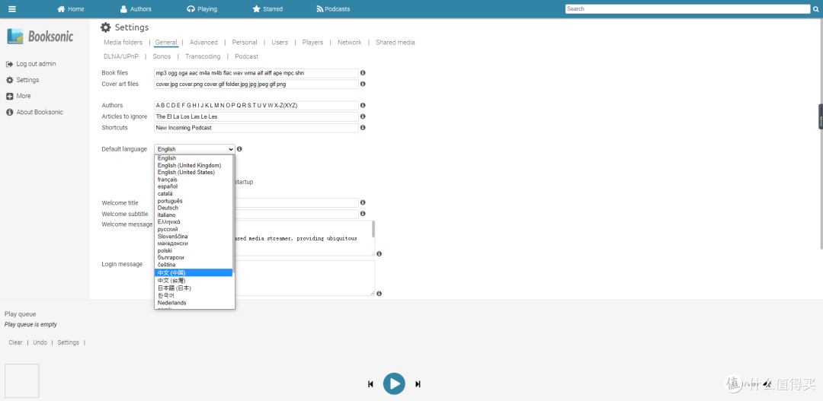This screenshot has width=823, height=401.
Task: Click info icon beside Shortcuts field
Action: 363,128
